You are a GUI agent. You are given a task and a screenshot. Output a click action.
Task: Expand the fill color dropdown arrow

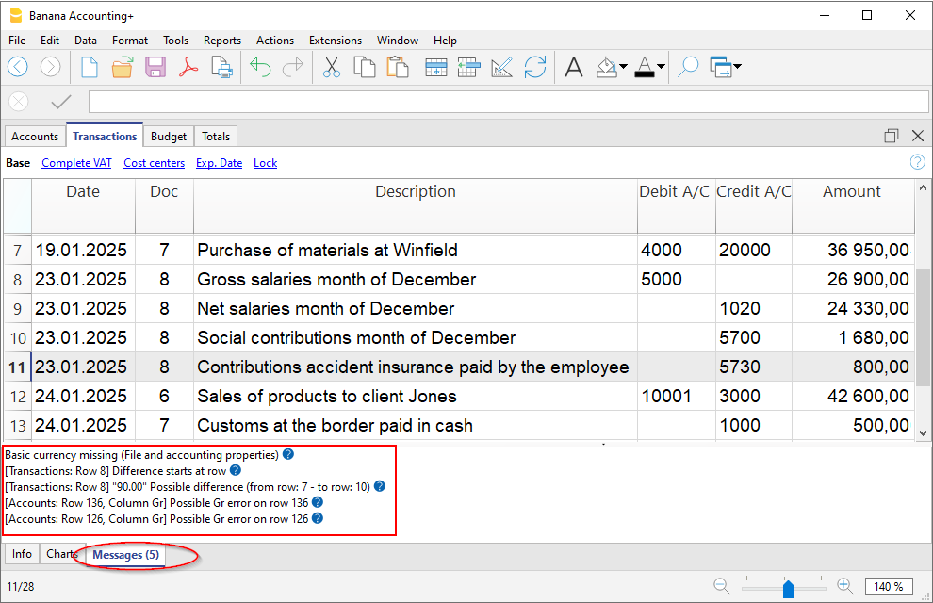click(x=623, y=67)
